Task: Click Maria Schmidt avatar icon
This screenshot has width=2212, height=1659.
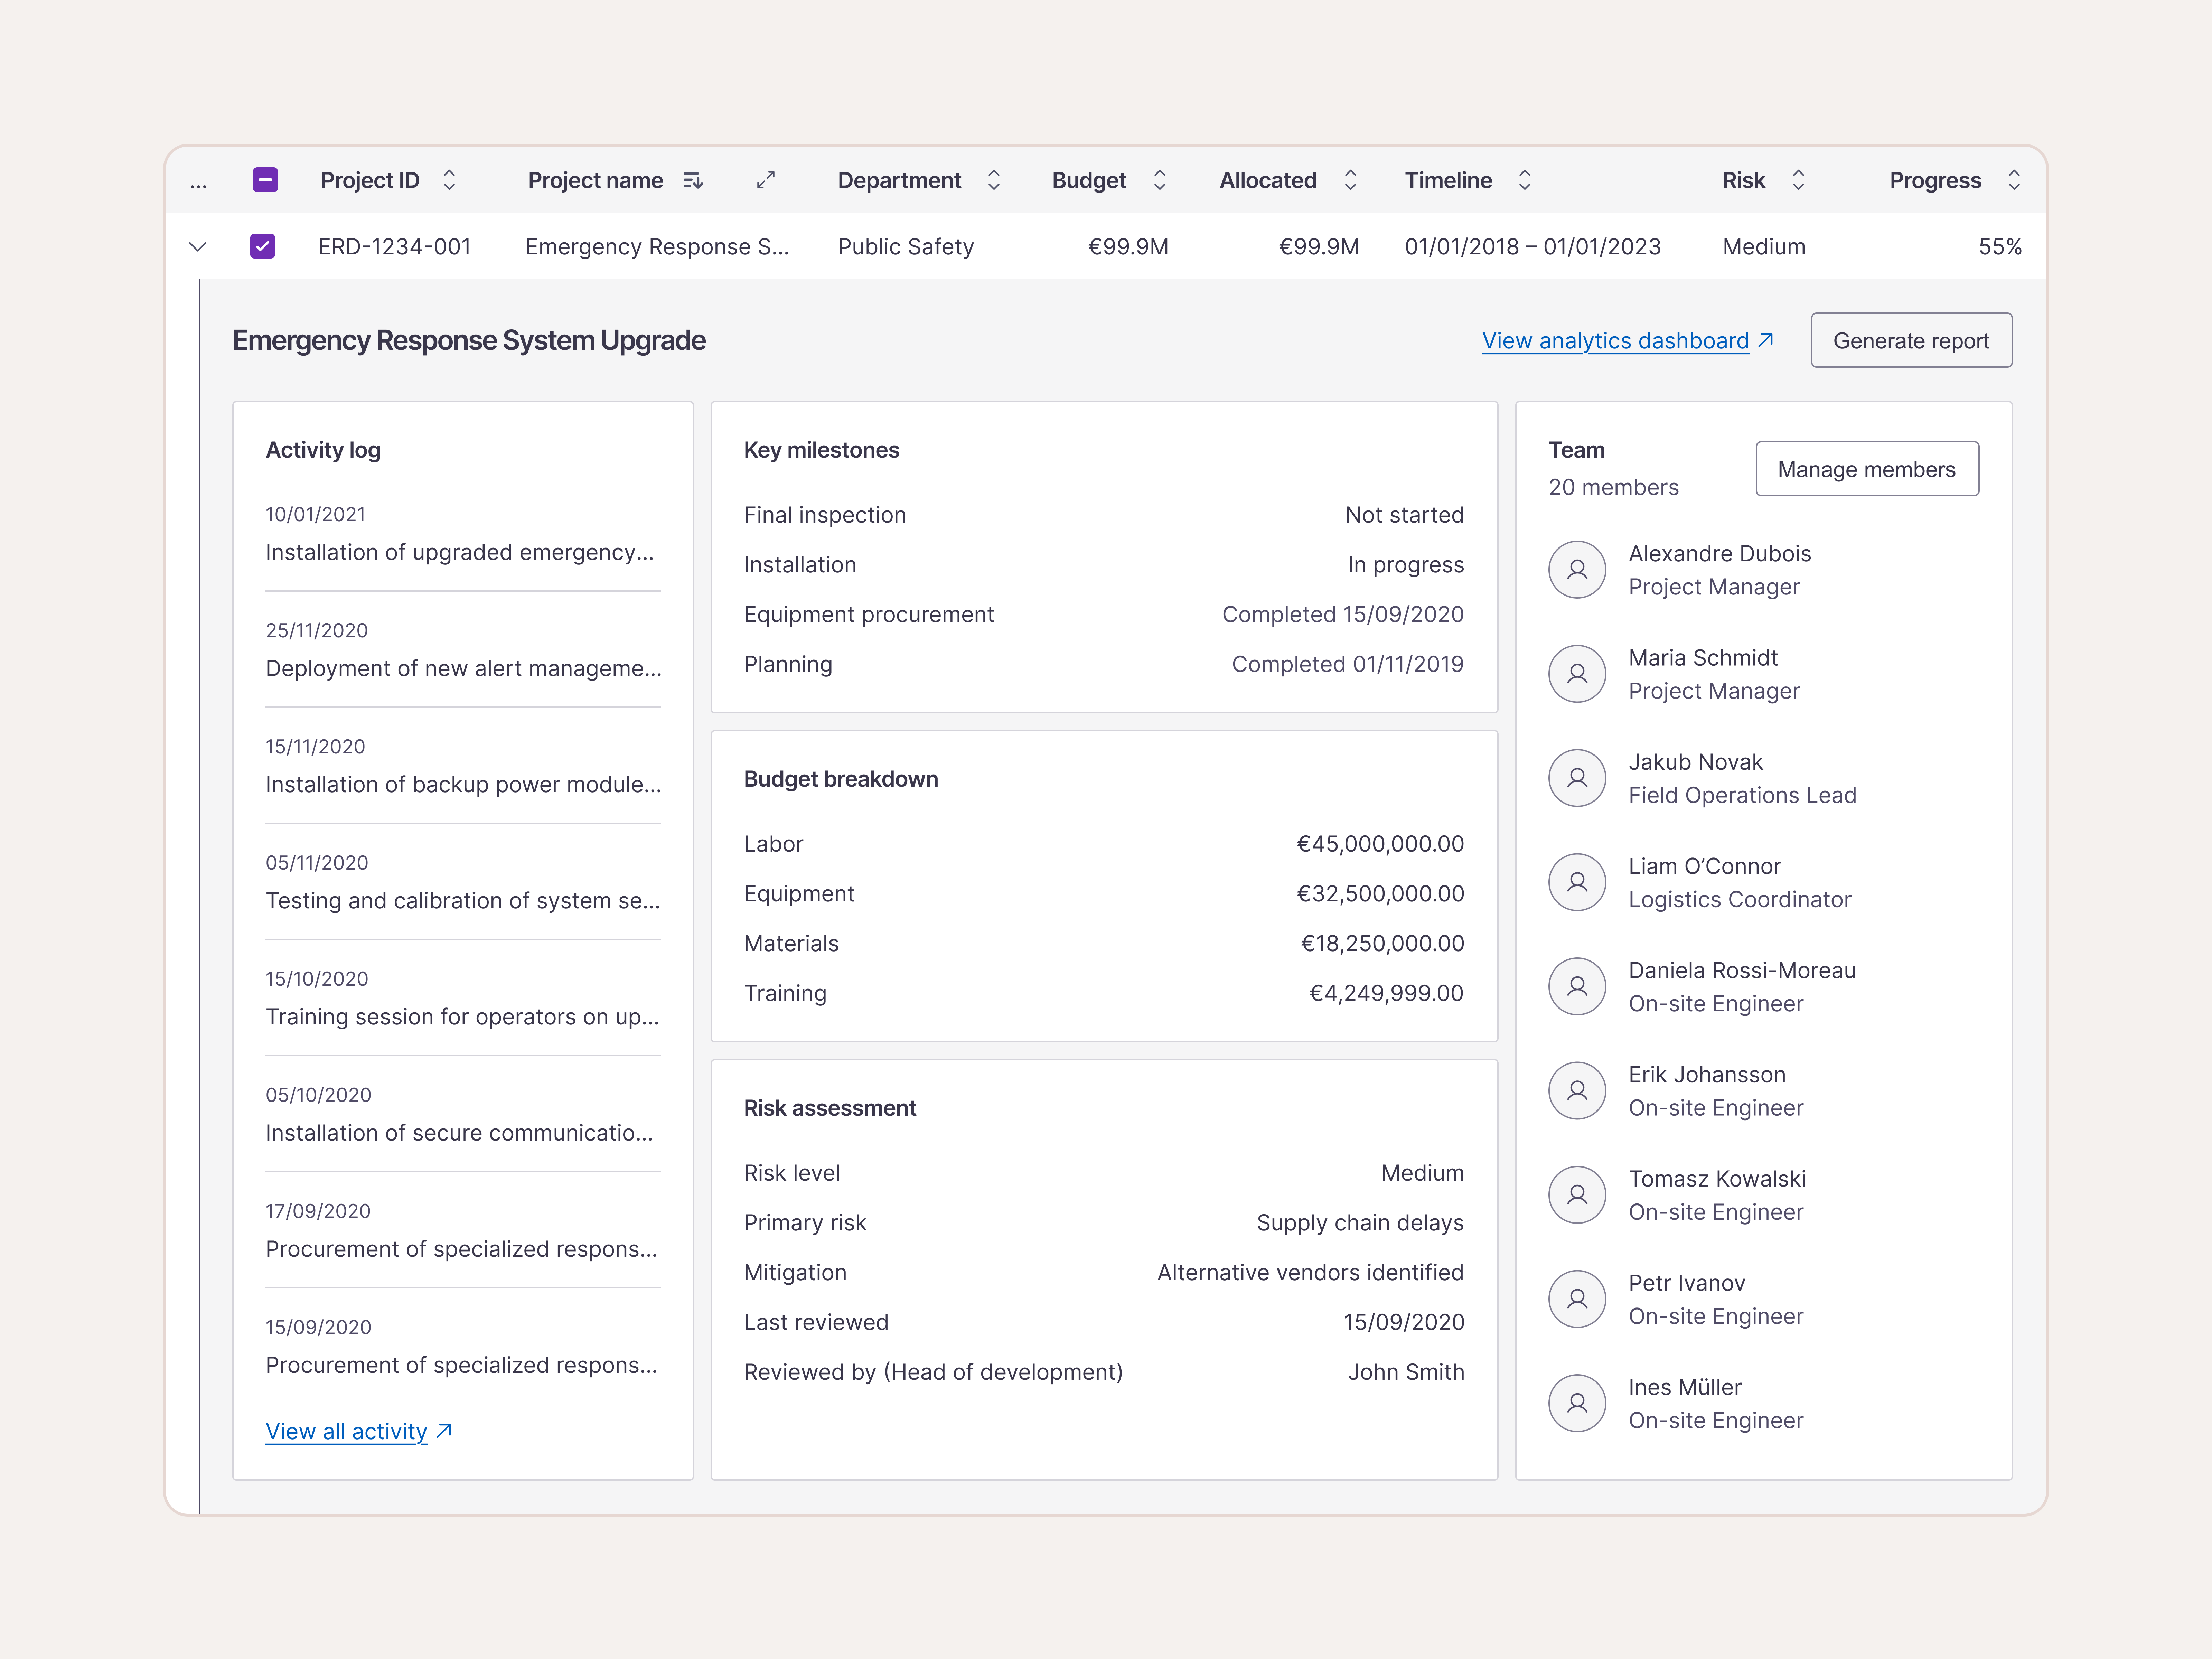Action: click(x=1577, y=674)
